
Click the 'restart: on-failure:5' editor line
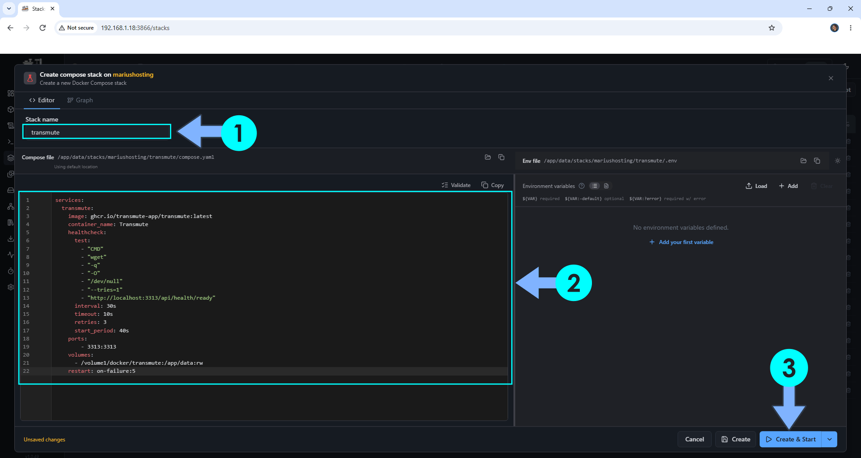tap(101, 371)
